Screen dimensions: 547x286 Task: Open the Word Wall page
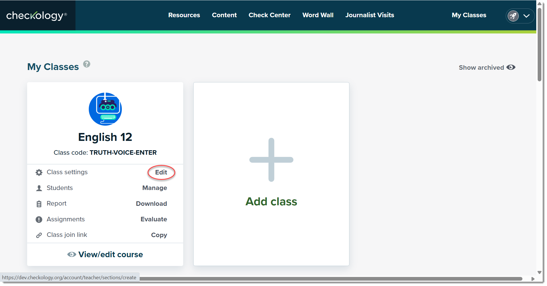click(x=318, y=15)
